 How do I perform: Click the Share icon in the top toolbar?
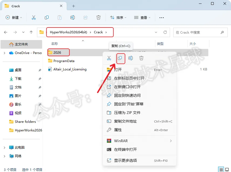pyautogui.click(x=86, y=18)
